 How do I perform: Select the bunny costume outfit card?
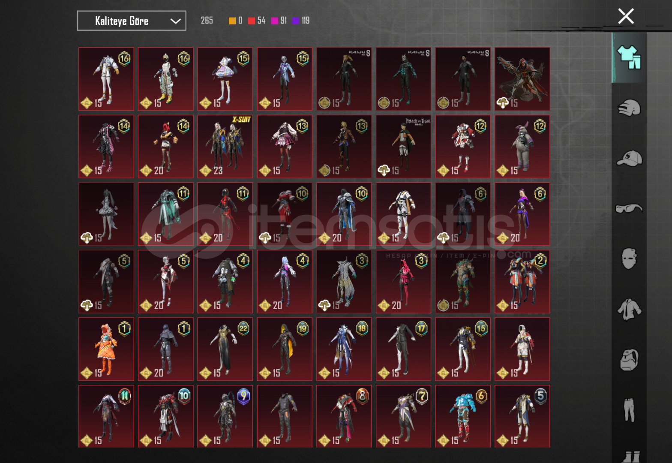point(522,147)
